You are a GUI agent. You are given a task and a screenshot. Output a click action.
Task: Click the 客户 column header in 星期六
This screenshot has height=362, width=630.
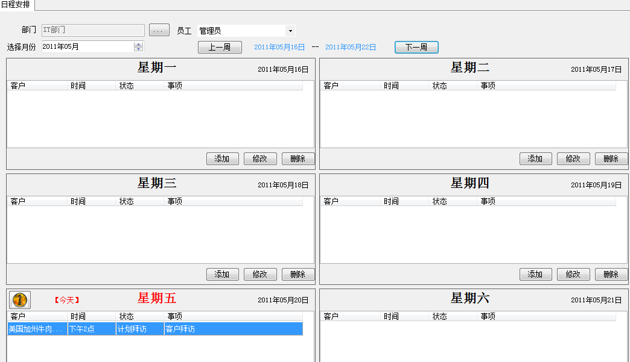(x=351, y=316)
